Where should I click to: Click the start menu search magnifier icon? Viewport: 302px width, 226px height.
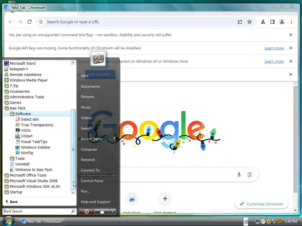click(73, 211)
